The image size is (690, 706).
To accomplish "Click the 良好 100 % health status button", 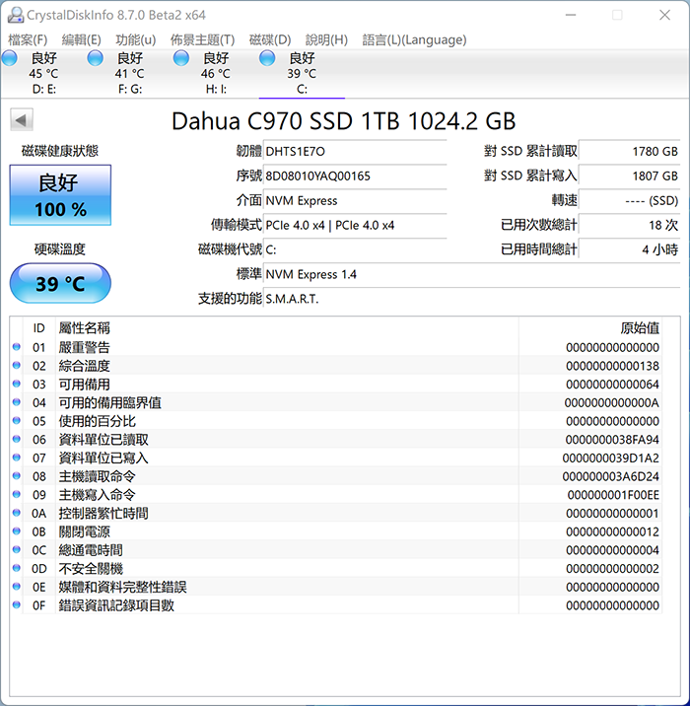I will click(60, 195).
